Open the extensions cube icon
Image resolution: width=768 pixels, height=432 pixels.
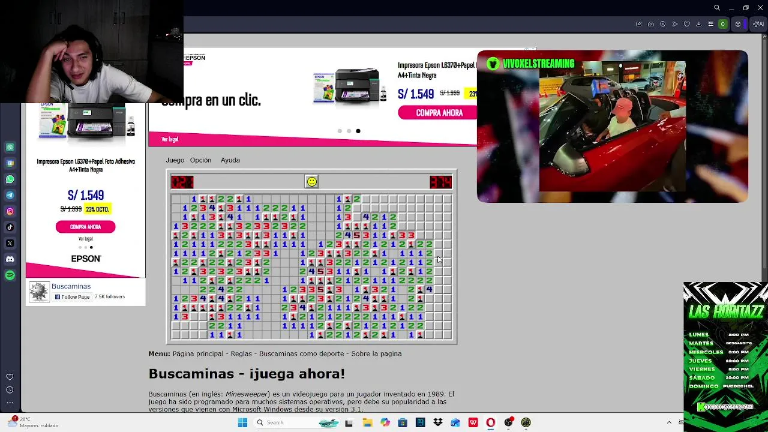coord(738,24)
